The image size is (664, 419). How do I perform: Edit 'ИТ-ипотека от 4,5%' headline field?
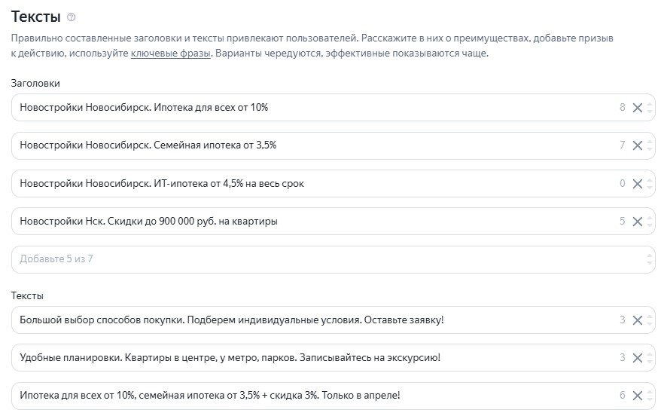pos(333,183)
